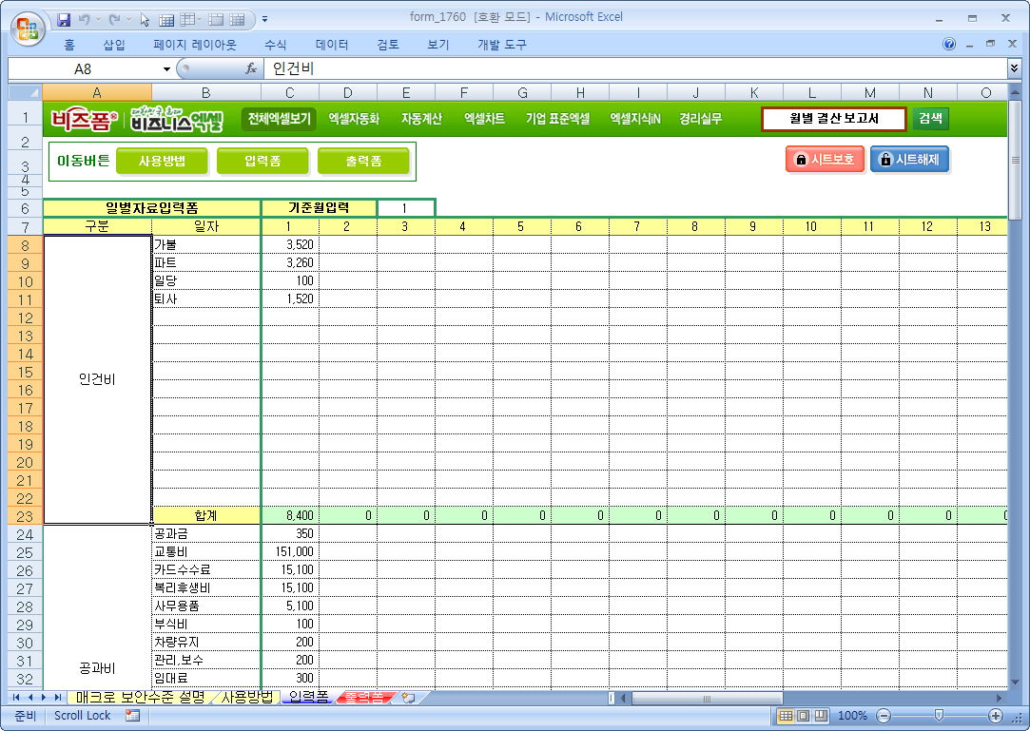Image resolution: width=1030 pixels, height=731 pixels.
Task: Click the 월별 결산 보고서 search field
Action: pos(833,119)
